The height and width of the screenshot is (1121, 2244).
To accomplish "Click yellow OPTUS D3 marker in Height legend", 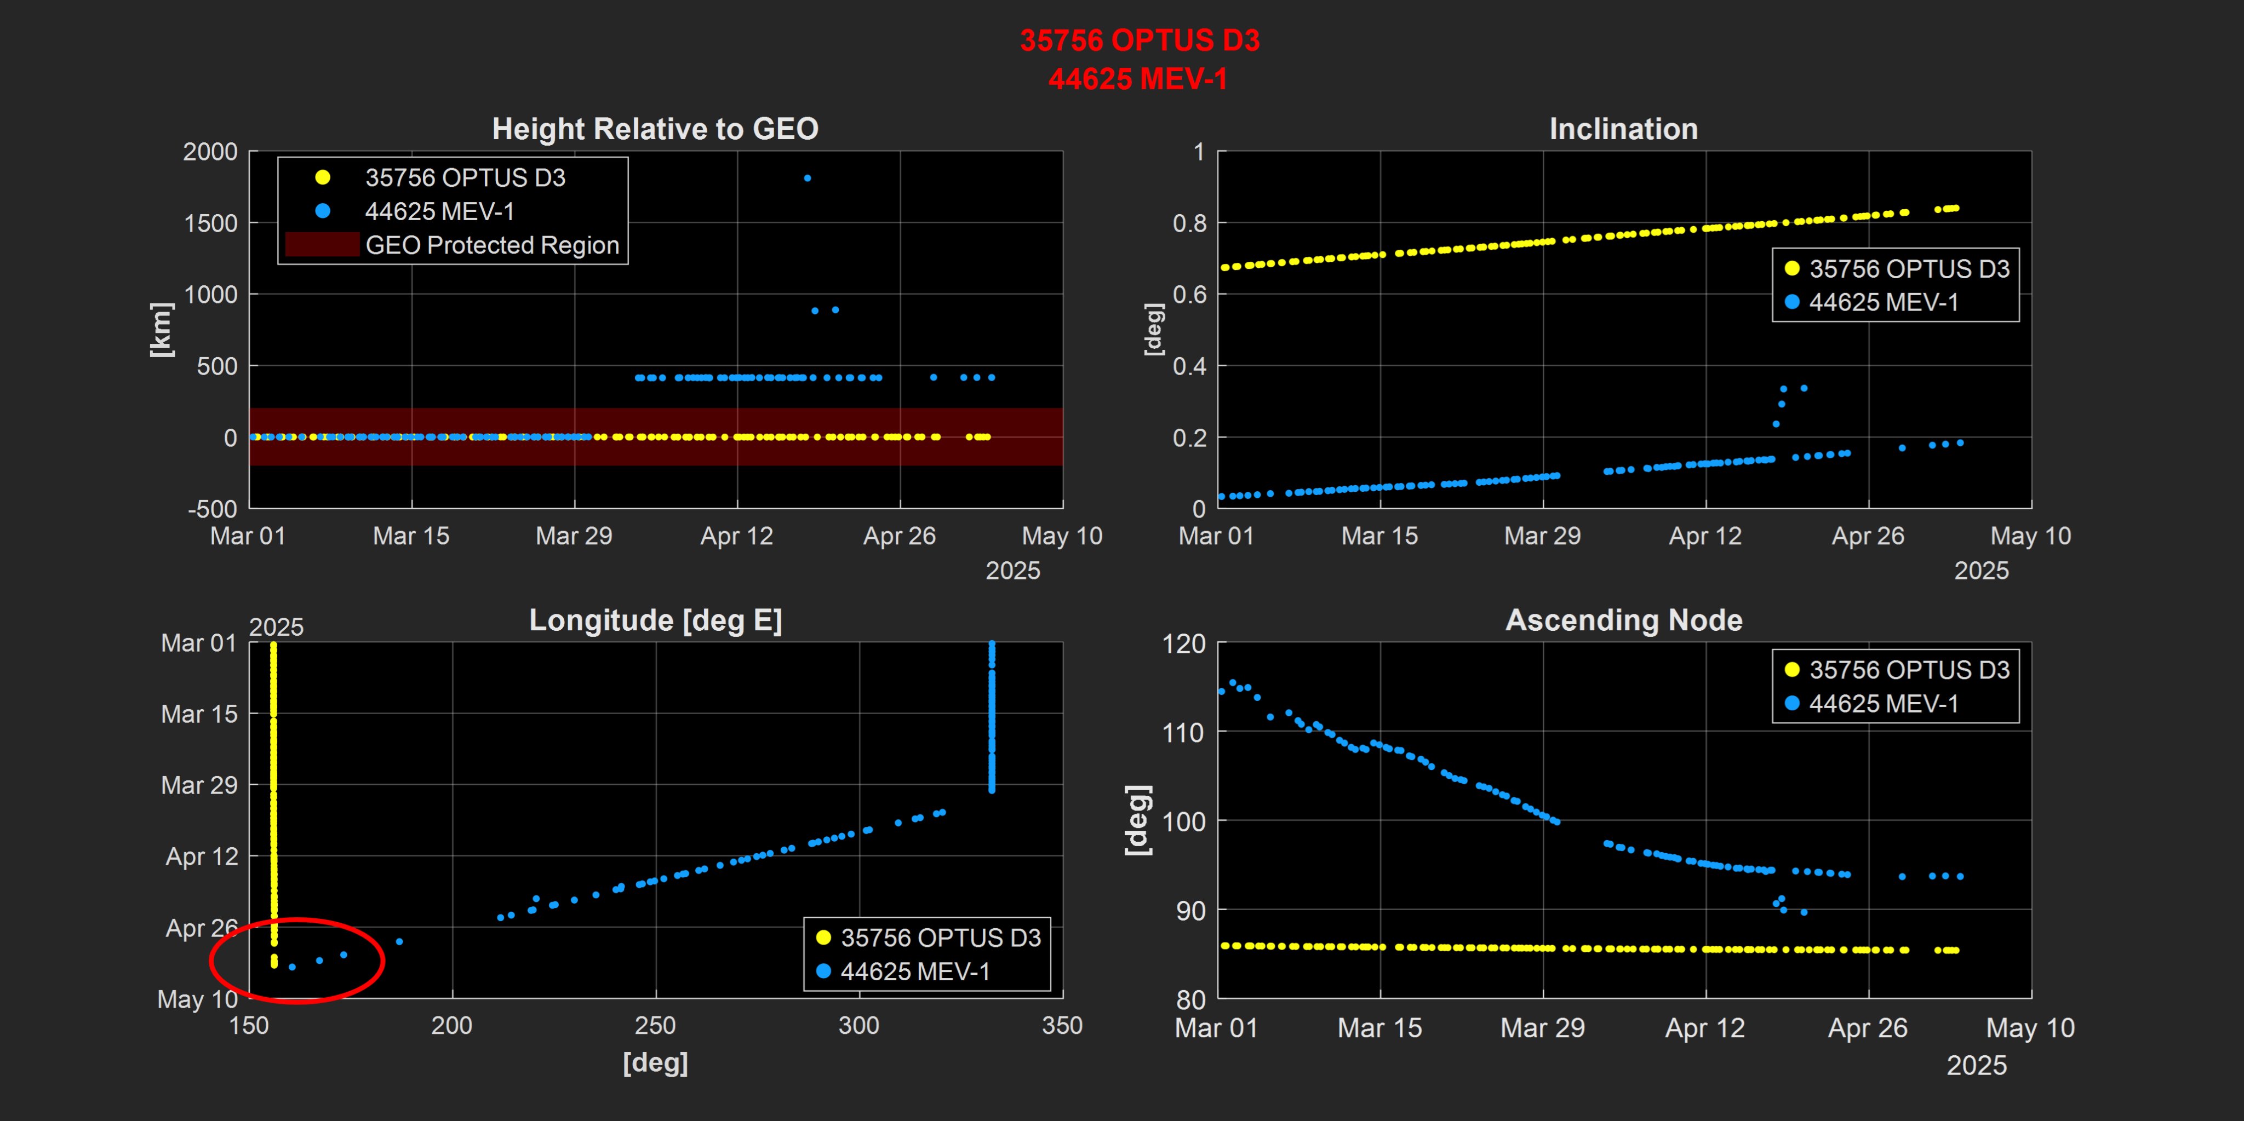I will (x=322, y=177).
